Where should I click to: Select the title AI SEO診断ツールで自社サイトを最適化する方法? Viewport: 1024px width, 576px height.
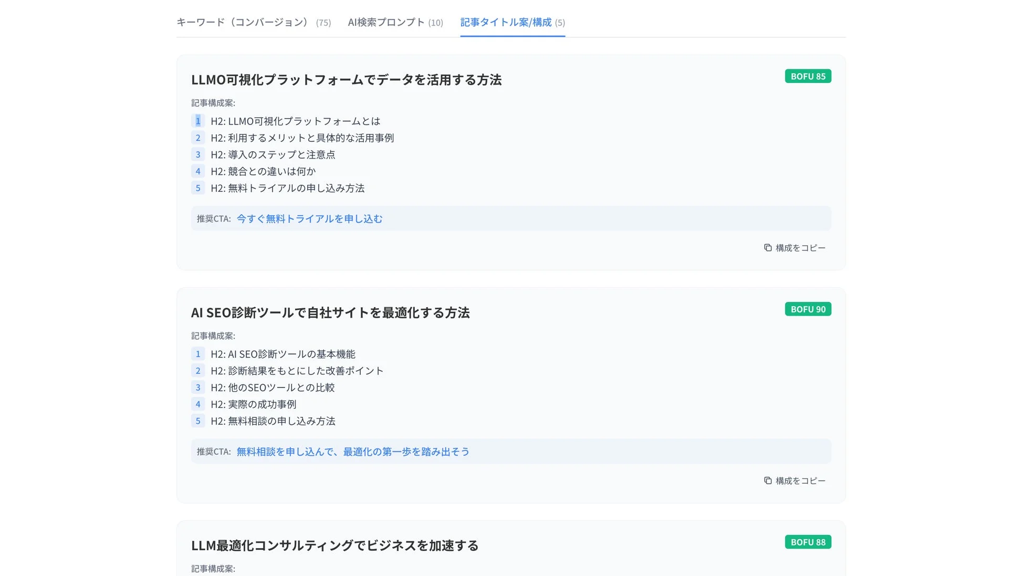pyautogui.click(x=331, y=312)
